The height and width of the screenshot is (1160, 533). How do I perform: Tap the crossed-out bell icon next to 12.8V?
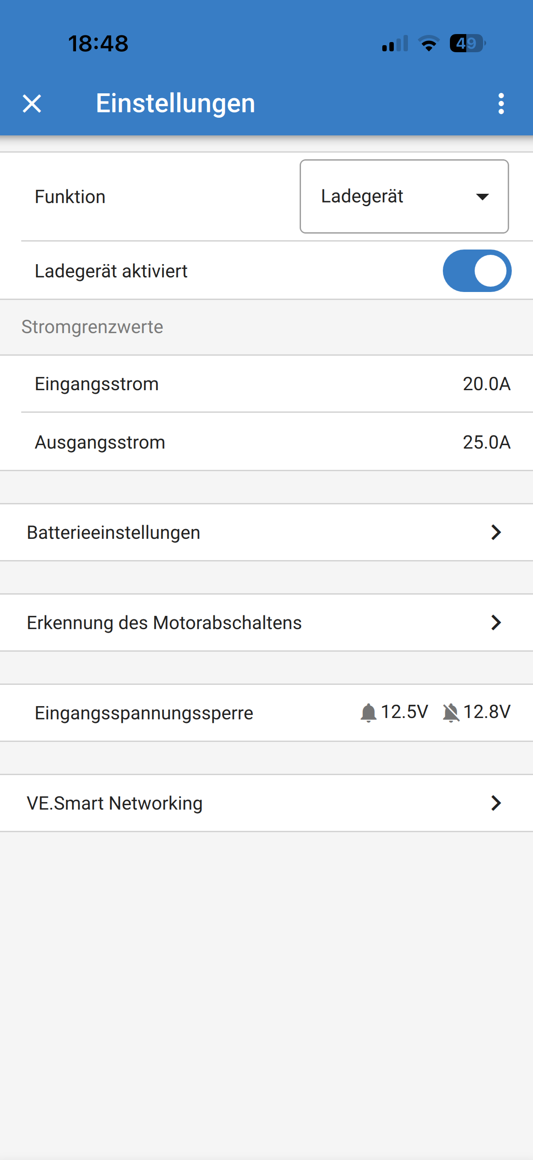pyautogui.click(x=451, y=713)
